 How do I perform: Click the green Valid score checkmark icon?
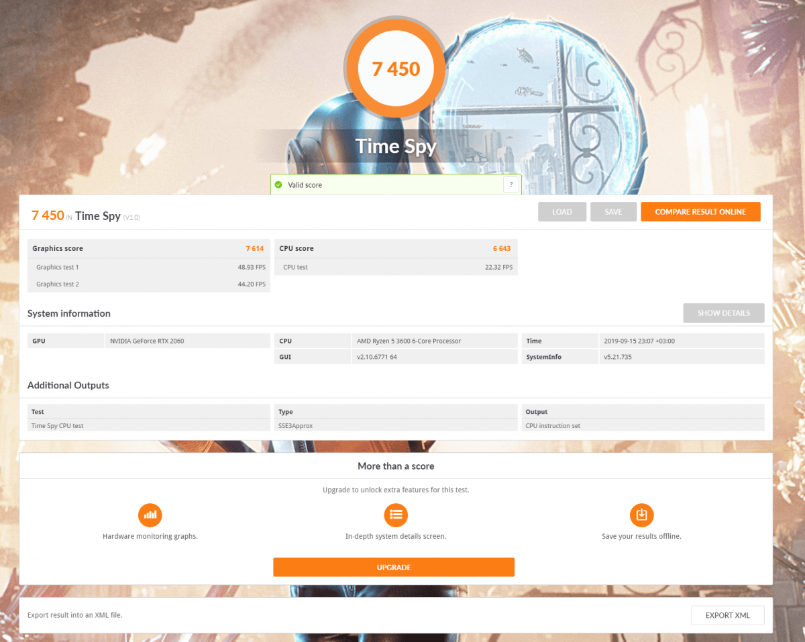278,184
